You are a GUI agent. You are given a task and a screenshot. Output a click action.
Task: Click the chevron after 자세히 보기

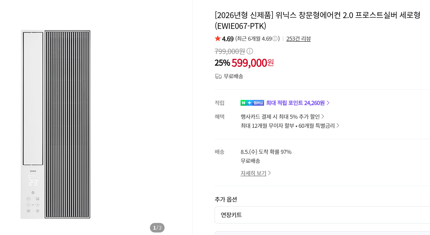tap(269, 173)
